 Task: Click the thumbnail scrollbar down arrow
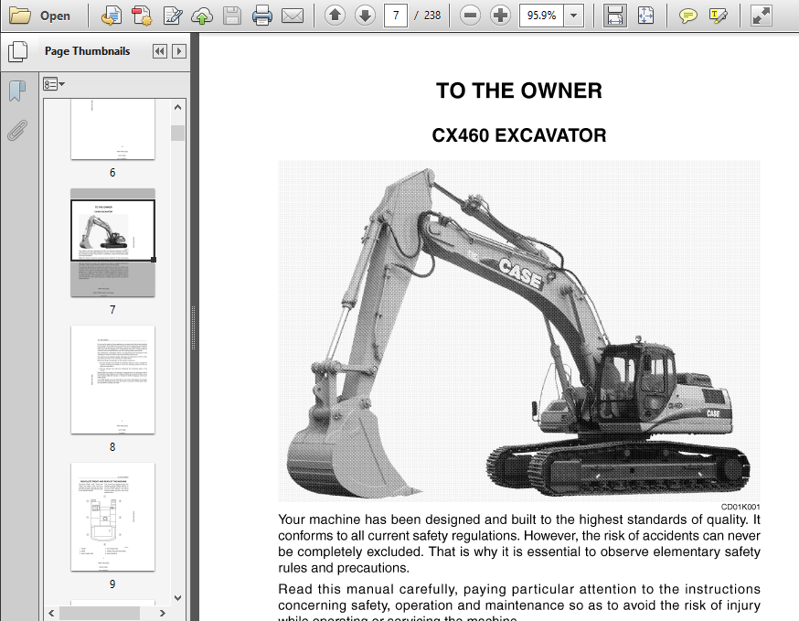click(178, 597)
